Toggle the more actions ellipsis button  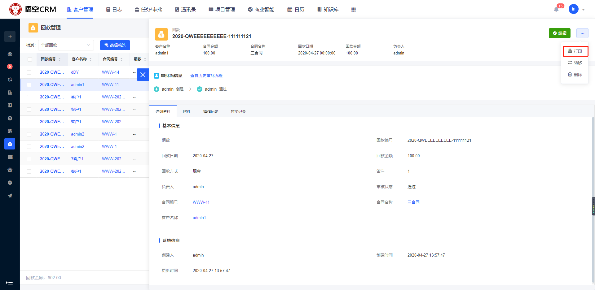click(582, 33)
